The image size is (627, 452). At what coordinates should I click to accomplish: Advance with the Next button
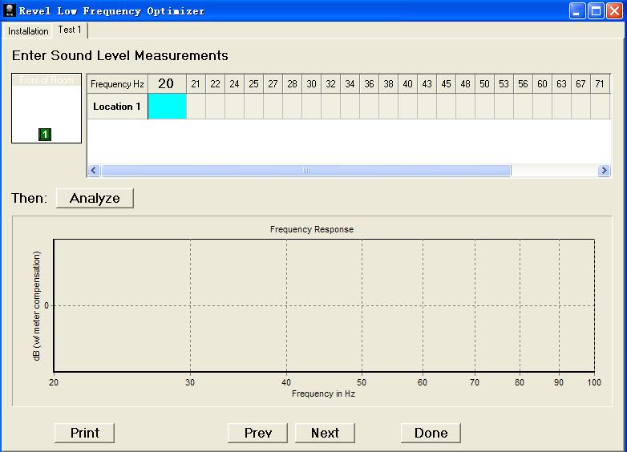tap(325, 433)
